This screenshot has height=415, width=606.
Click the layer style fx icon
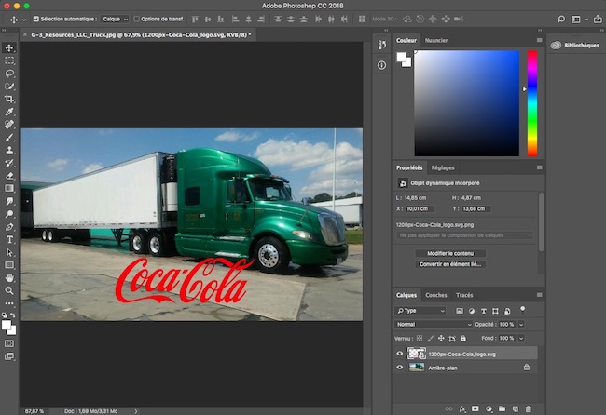click(462, 408)
